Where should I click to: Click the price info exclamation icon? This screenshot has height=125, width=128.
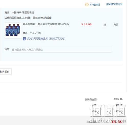tap(87, 5)
